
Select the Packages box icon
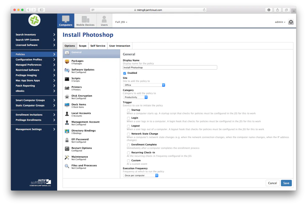(67, 62)
